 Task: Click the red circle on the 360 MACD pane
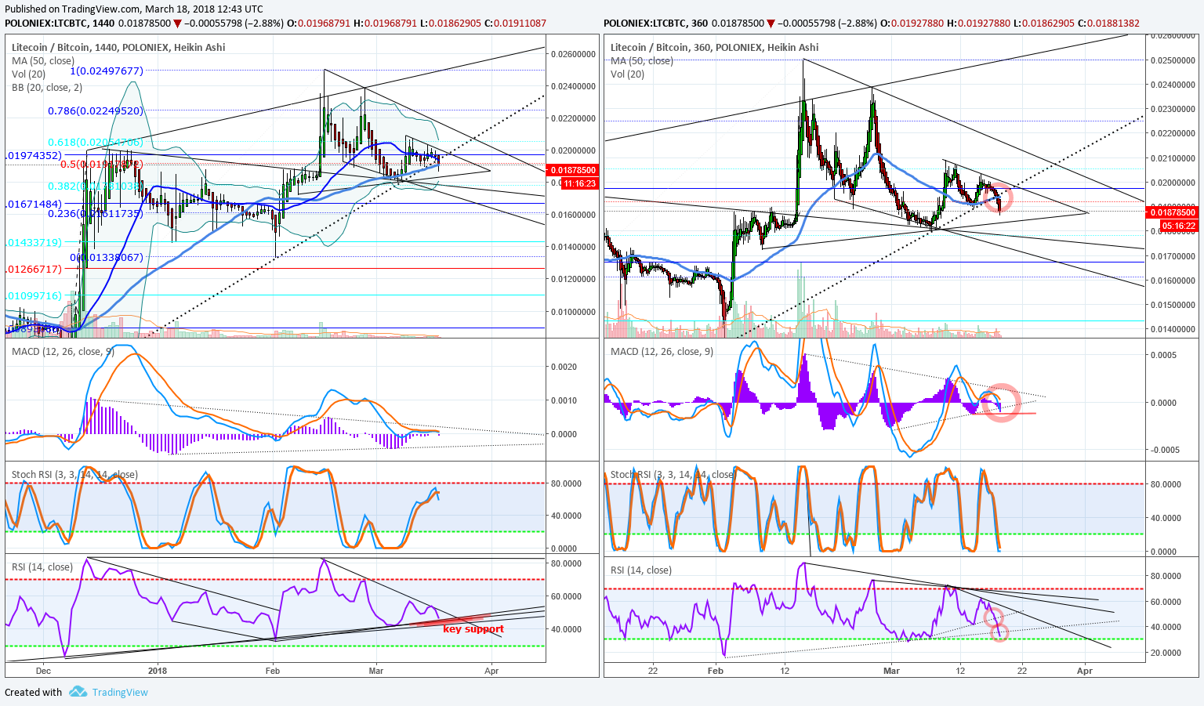pyautogui.click(x=1001, y=402)
